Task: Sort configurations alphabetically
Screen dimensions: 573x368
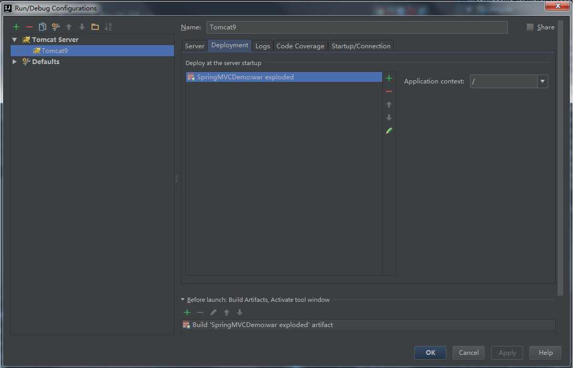Action: click(x=108, y=27)
